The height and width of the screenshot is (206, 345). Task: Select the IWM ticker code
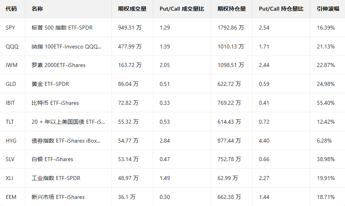[12, 65]
